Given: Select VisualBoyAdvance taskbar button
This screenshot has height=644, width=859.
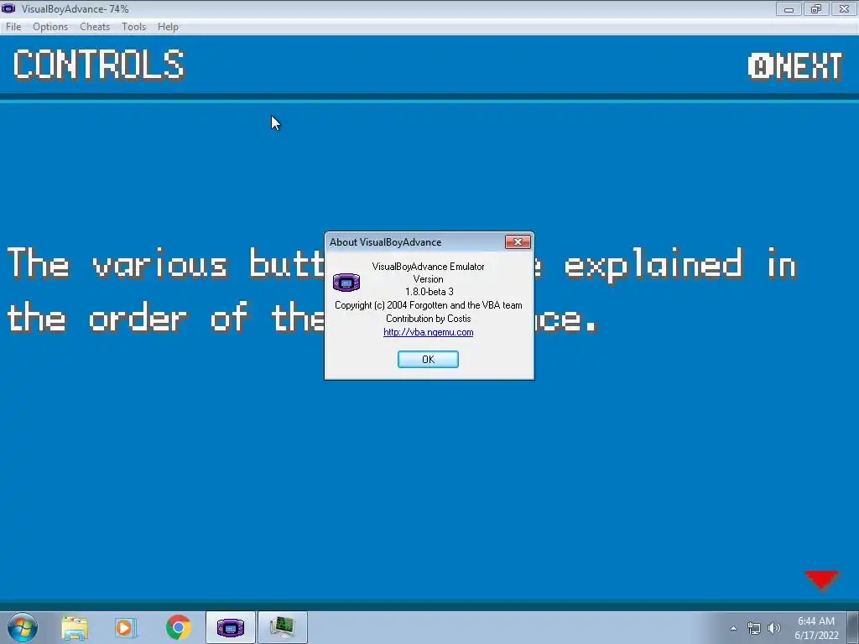Looking at the screenshot, I should [230, 627].
